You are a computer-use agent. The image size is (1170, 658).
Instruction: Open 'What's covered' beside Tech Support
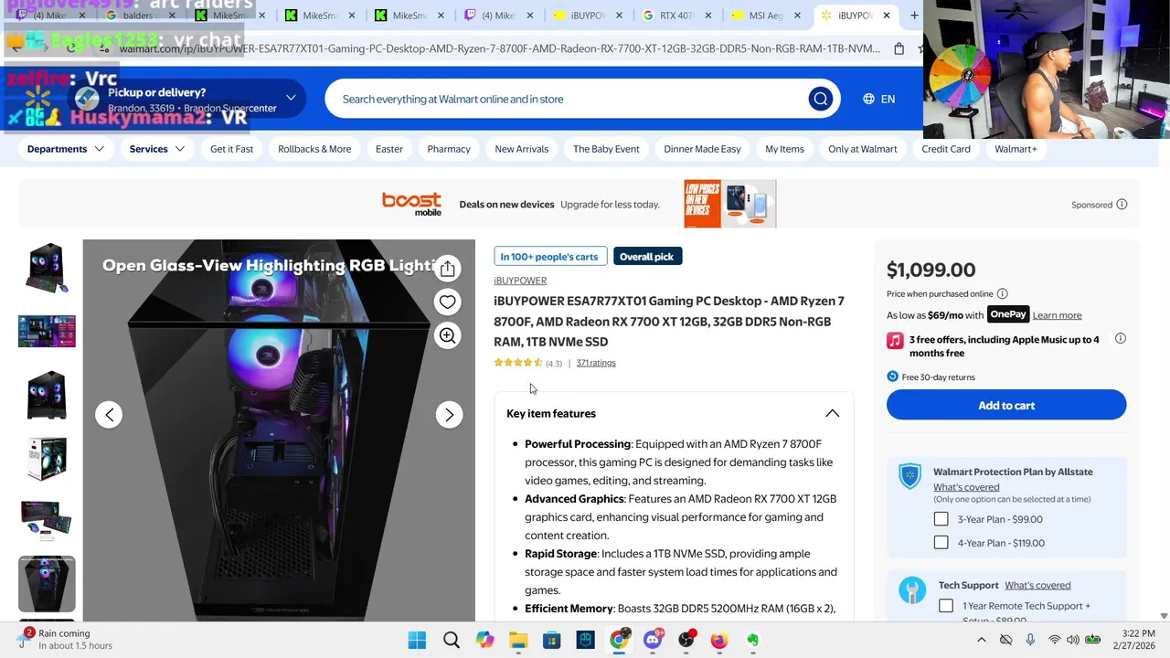pyautogui.click(x=1037, y=585)
